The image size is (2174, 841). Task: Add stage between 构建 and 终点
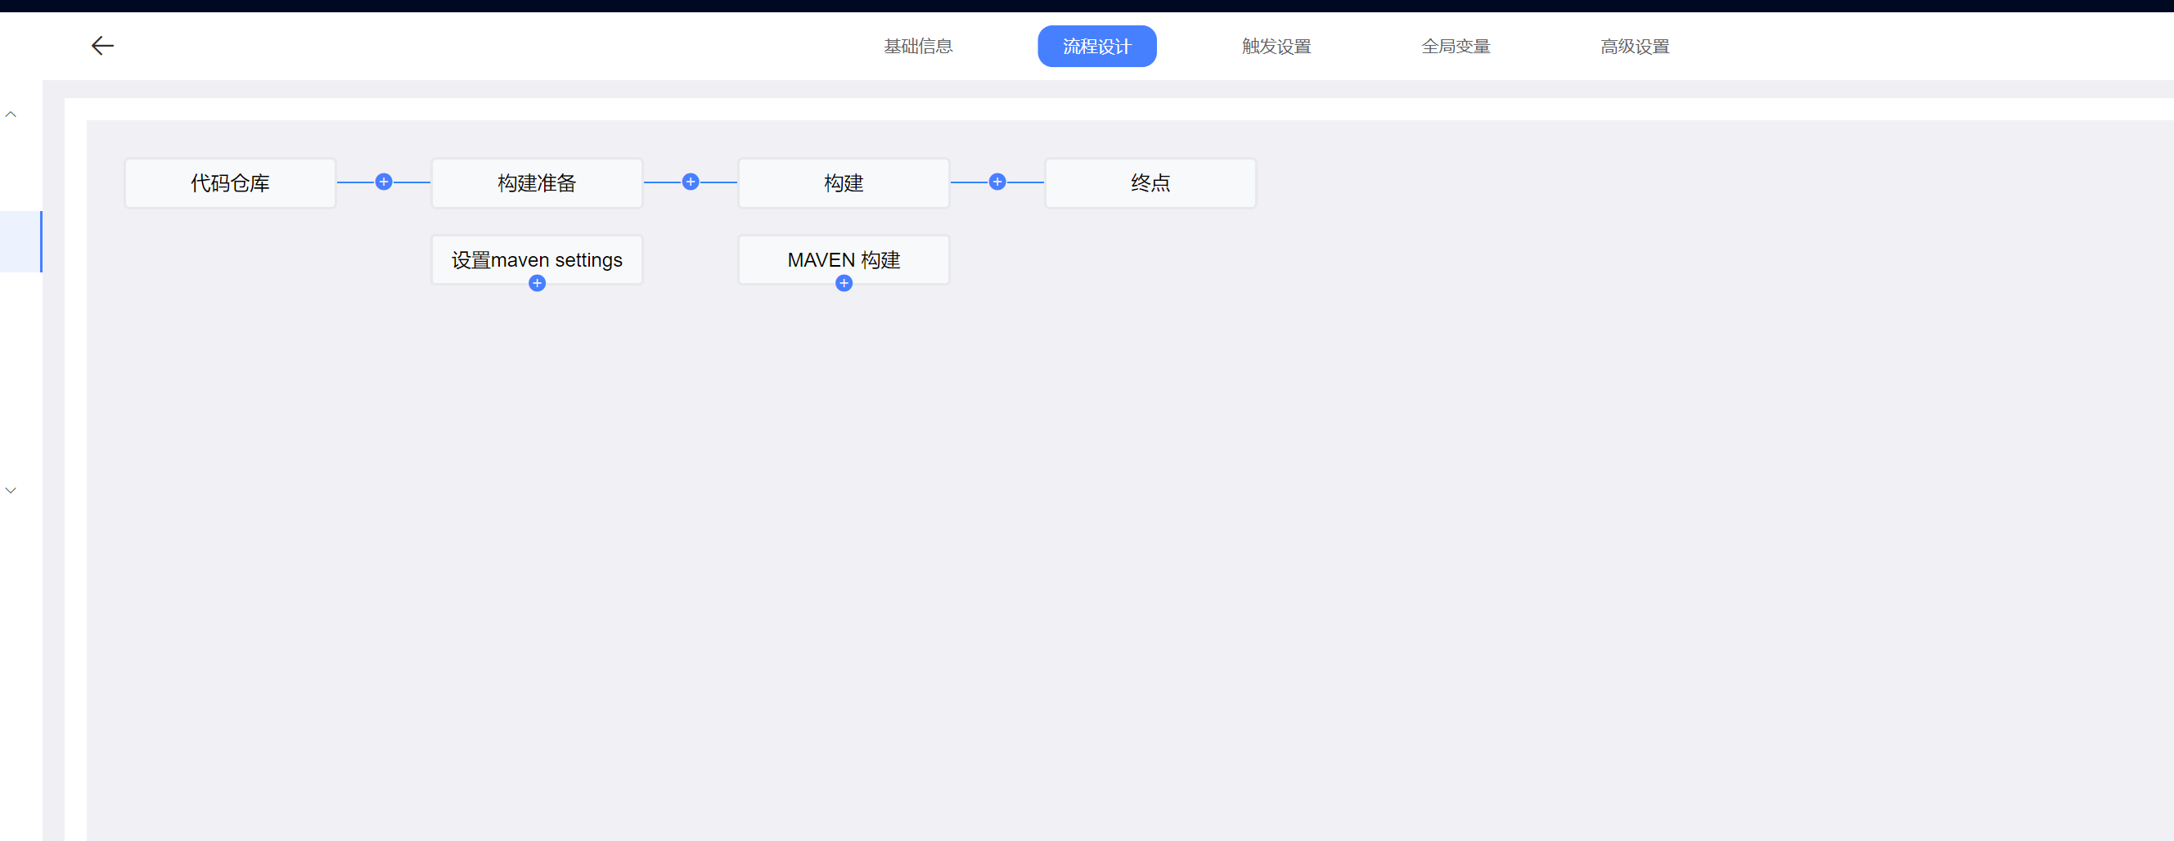coord(997,182)
